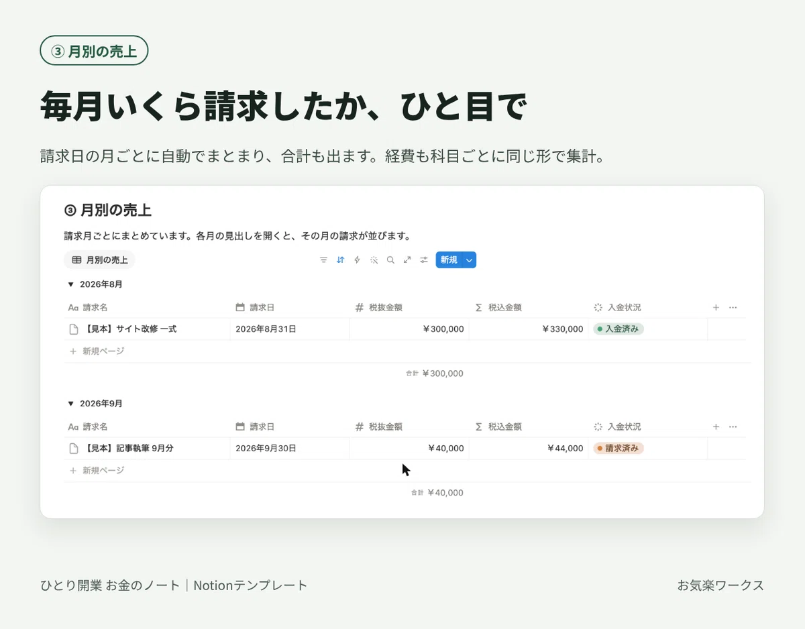Click the status spinner icon in 2026年8月 入金状況 header
Viewport: 805px width, 629px height.
pos(598,307)
